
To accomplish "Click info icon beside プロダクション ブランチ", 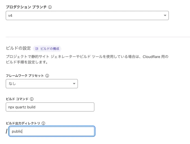I will click(50, 7).
